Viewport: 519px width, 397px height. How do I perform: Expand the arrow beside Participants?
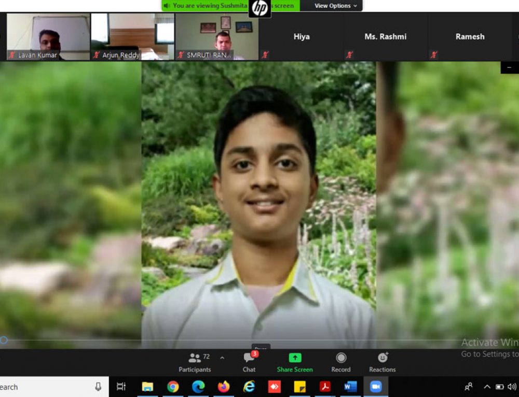pyautogui.click(x=223, y=358)
